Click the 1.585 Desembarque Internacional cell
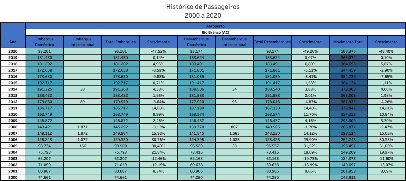 [234, 133]
